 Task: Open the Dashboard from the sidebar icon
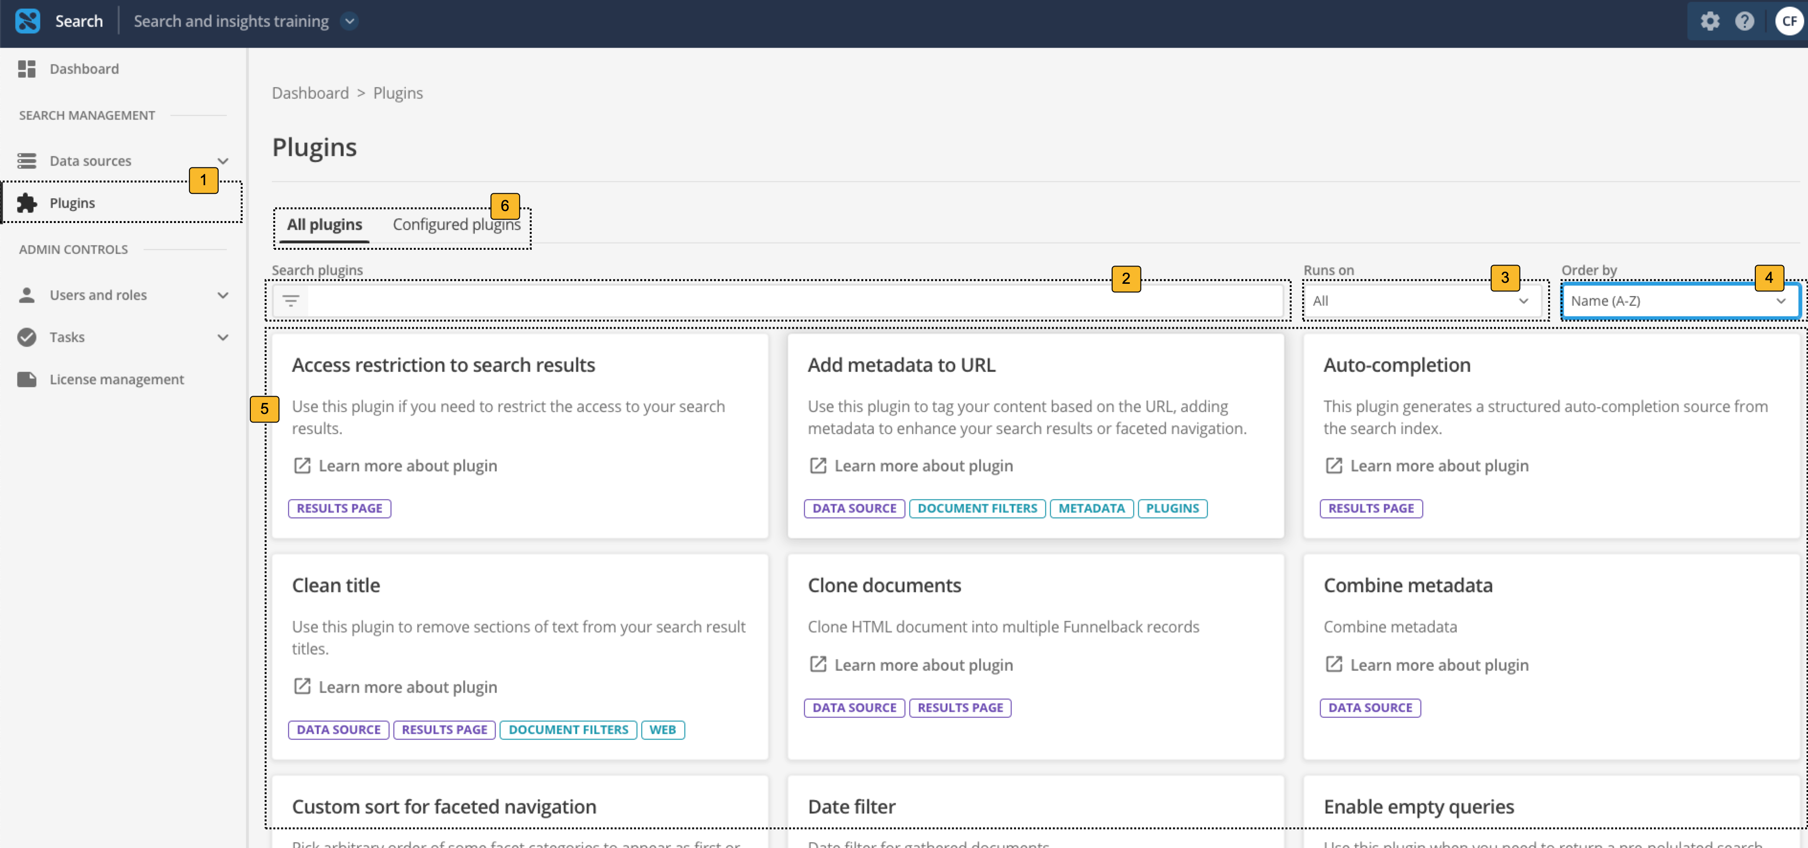pyautogui.click(x=27, y=69)
